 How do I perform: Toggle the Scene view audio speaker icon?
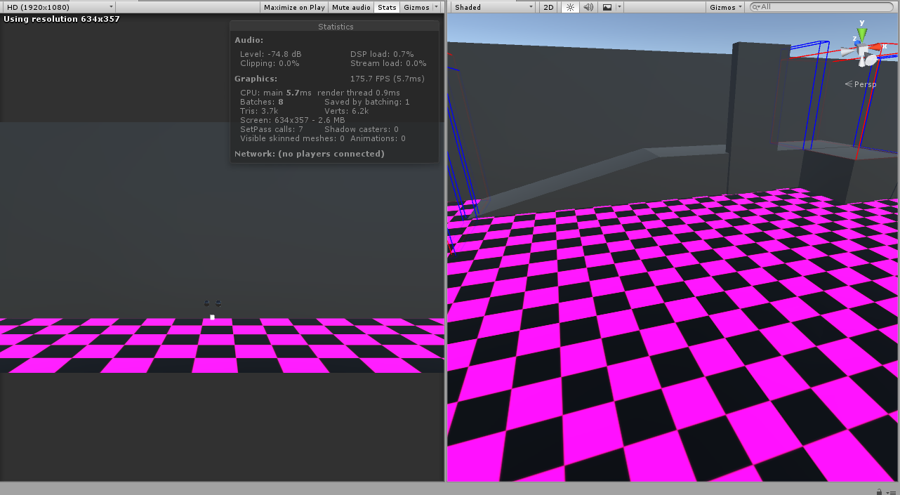pyautogui.click(x=588, y=7)
